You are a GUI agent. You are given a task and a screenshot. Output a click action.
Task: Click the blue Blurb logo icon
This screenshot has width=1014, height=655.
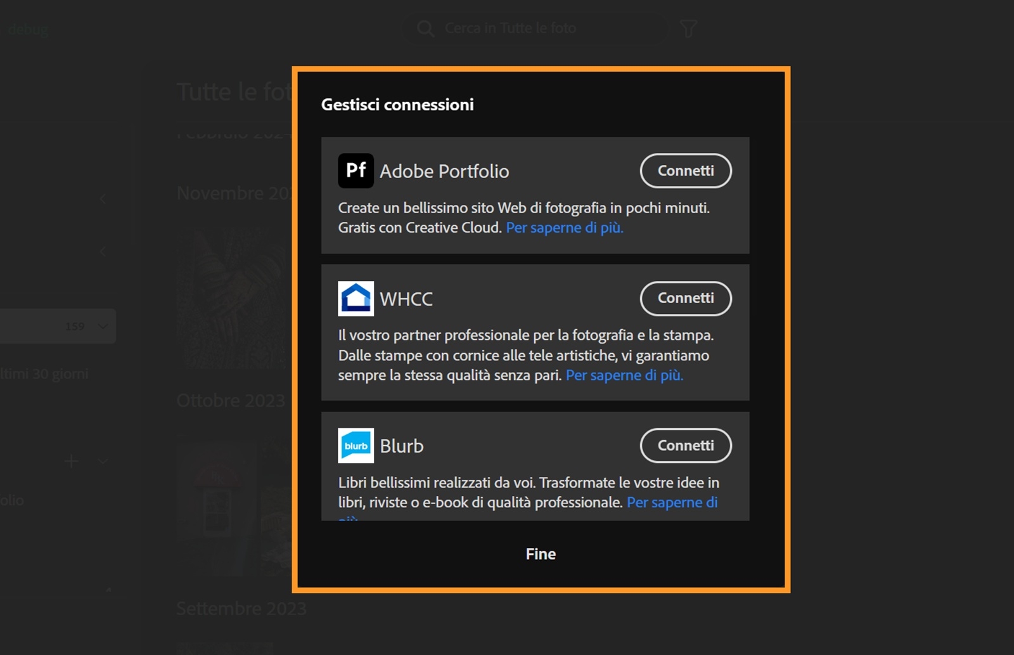click(356, 445)
